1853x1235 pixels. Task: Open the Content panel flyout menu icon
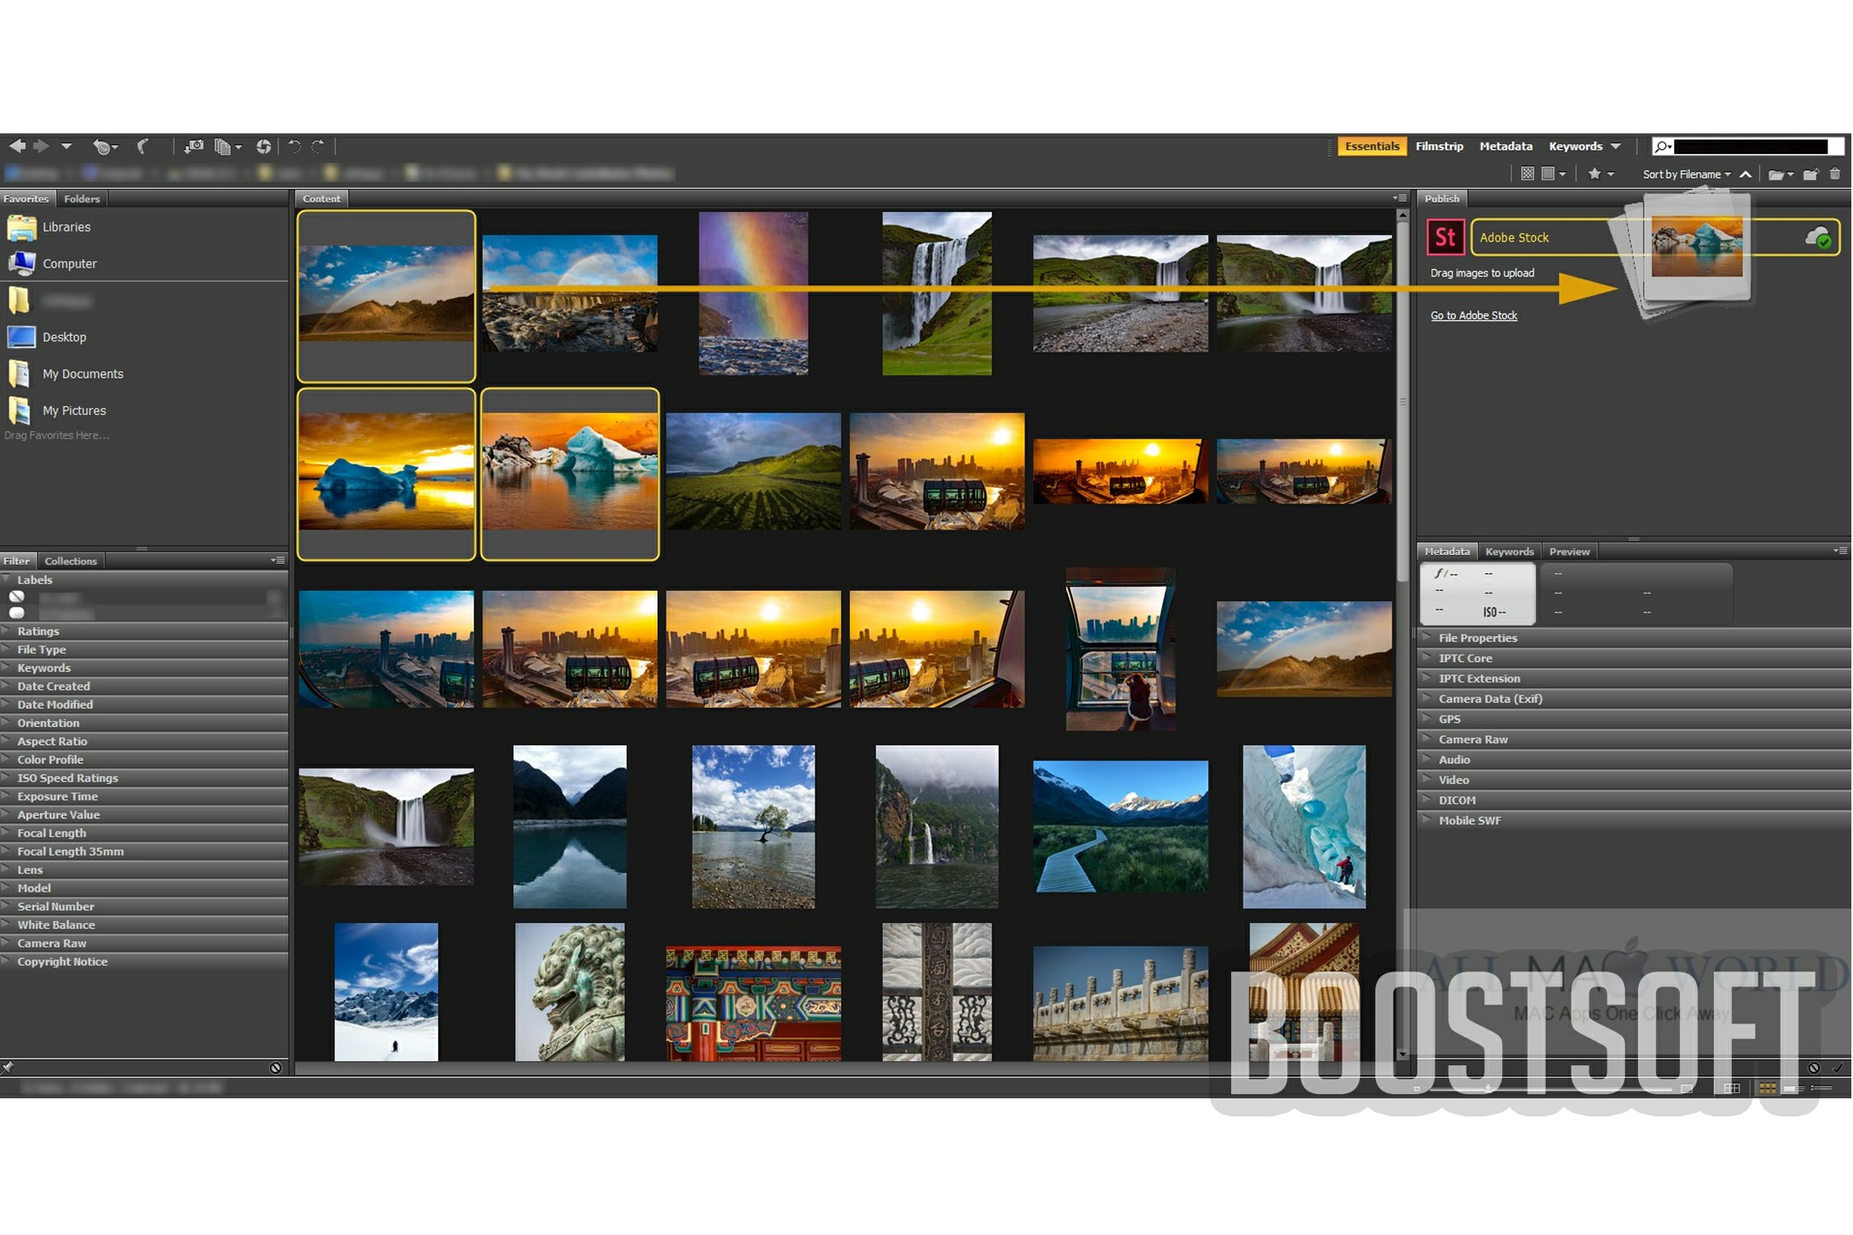point(1400,198)
